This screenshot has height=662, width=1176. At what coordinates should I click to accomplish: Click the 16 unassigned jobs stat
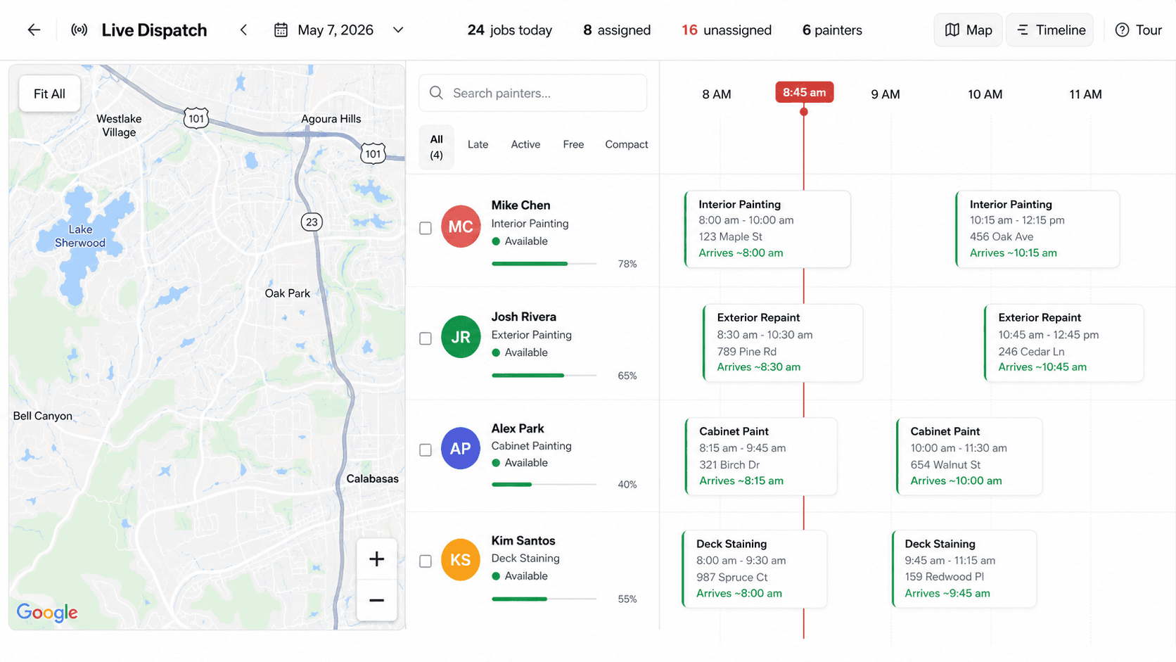point(726,30)
